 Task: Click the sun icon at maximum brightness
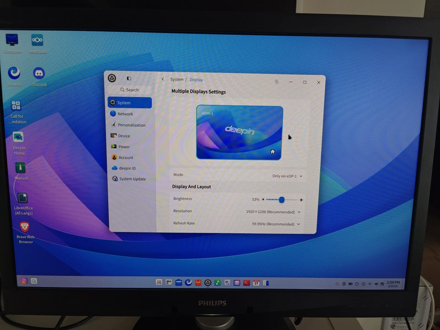coord(301,200)
